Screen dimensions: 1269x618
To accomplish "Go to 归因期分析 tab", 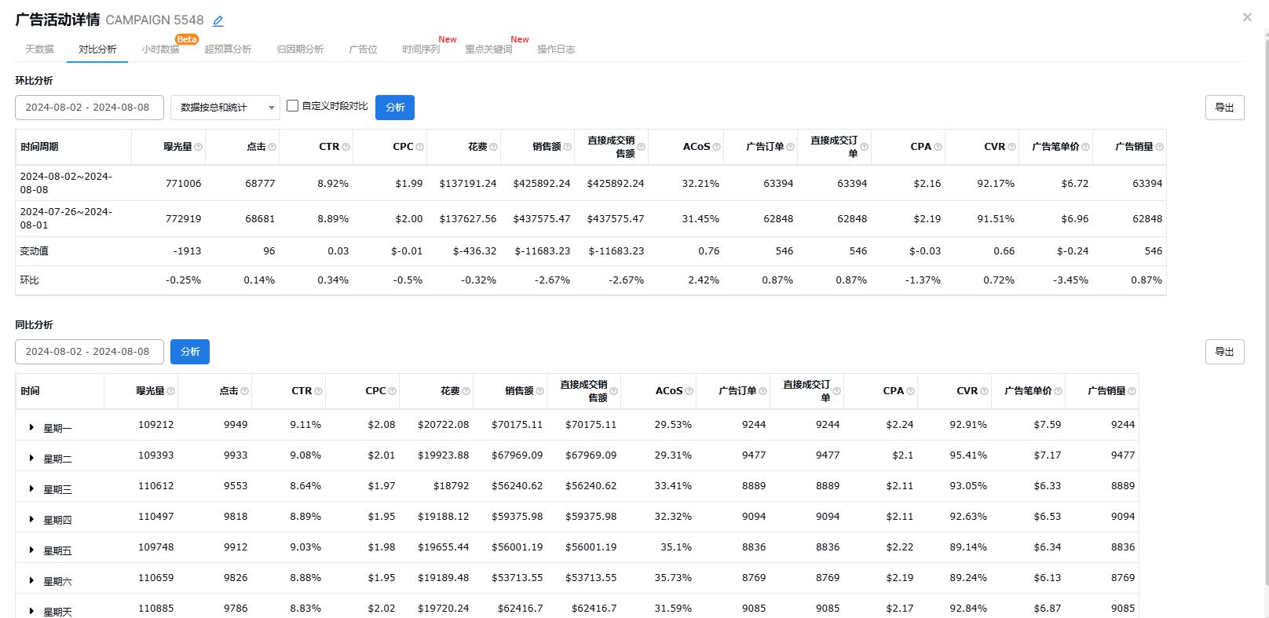I will [x=300, y=49].
